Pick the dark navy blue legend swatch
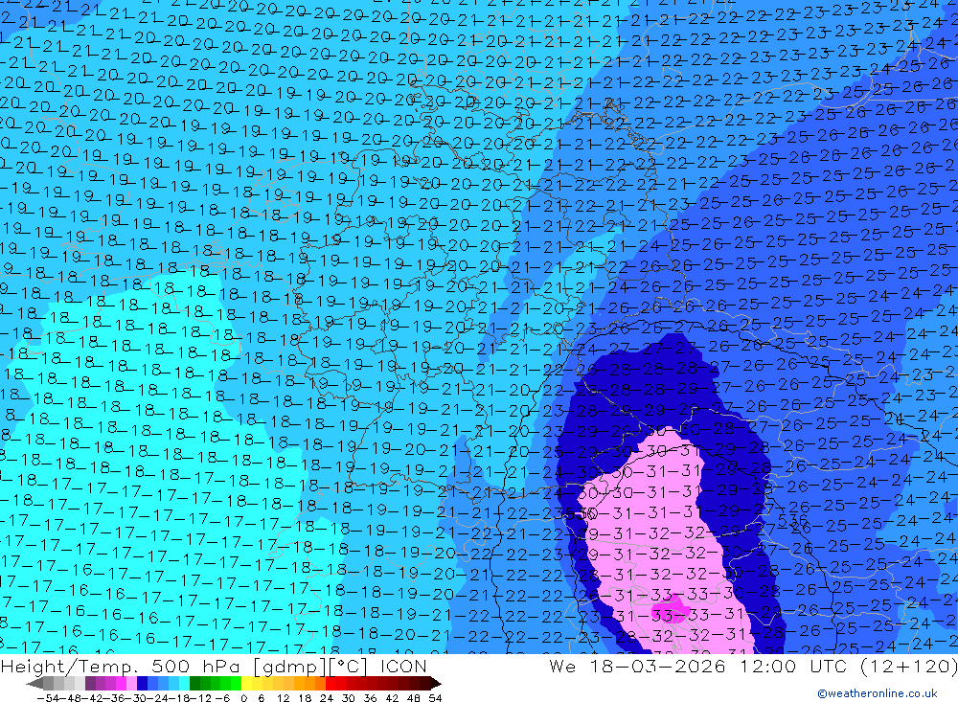 point(142,684)
